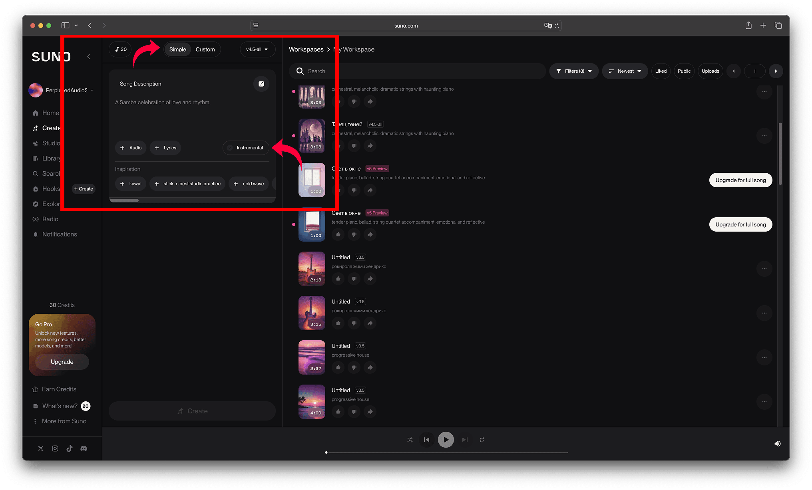Click the shuffle playback icon
Viewport: 812px width, 490px height.
click(410, 440)
